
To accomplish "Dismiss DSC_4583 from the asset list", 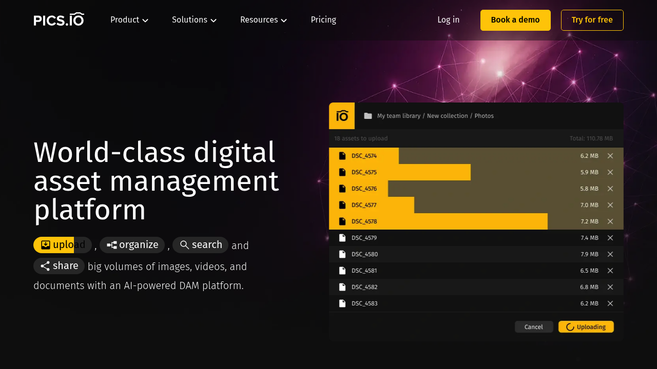I will pos(610,303).
